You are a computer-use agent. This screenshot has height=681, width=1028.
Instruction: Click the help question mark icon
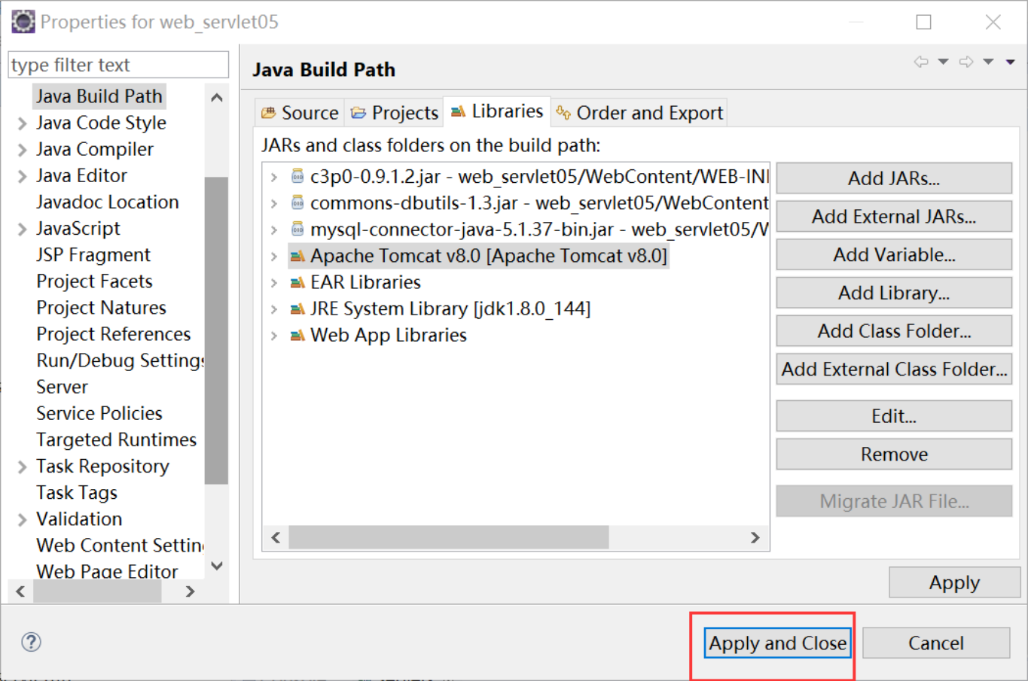[x=31, y=642]
